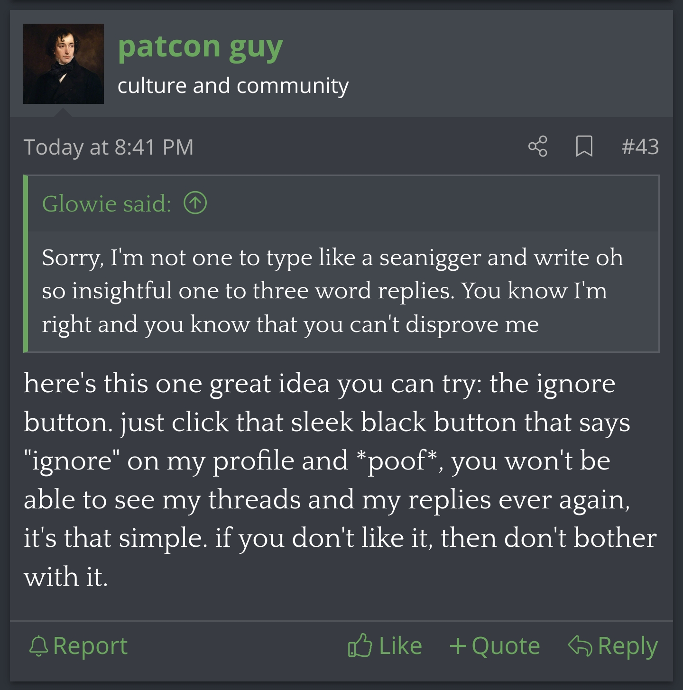Share this post using the share icon
Viewport: 683px width, 690px height.
tap(537, 146)
